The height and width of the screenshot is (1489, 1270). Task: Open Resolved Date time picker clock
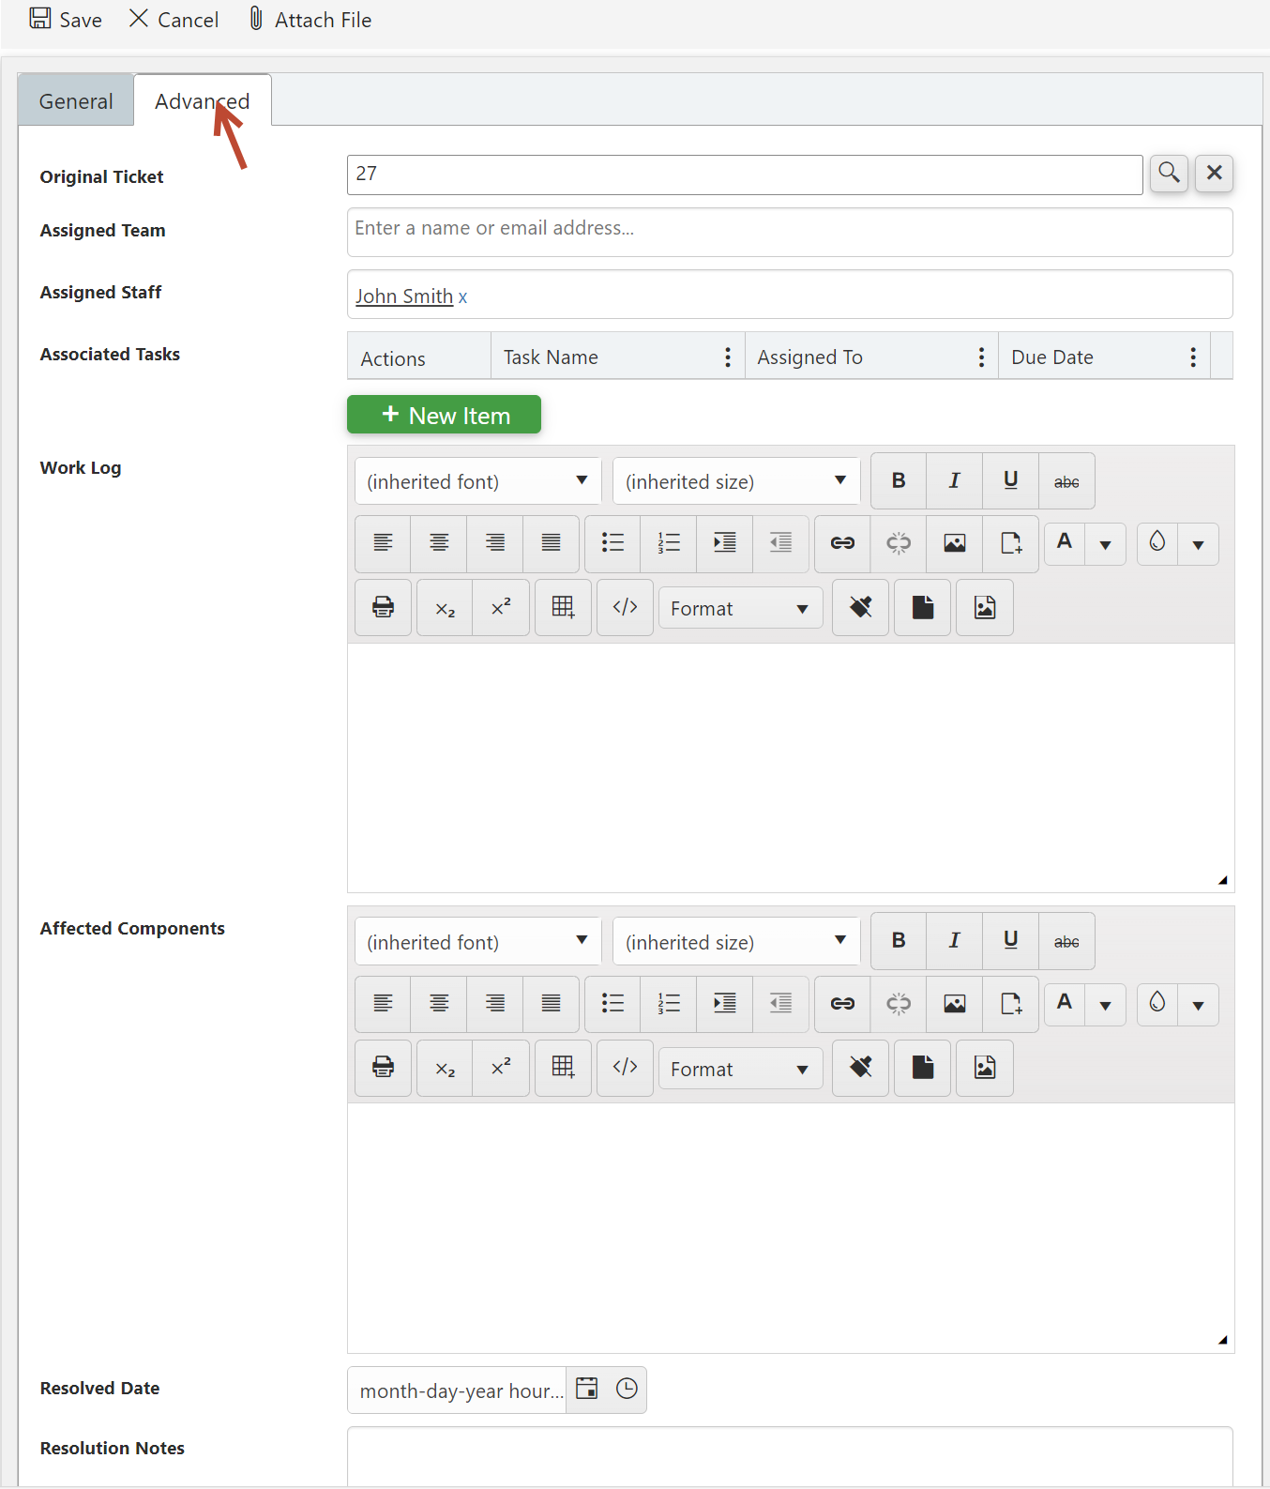627,1390
